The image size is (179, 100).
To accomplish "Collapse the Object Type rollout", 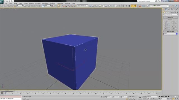I will click(170, 17).
